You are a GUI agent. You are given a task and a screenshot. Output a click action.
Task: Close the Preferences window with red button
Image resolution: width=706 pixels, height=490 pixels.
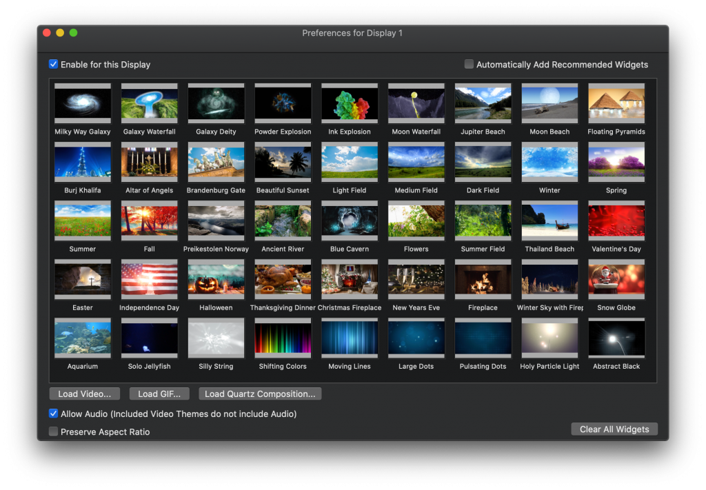pyautogui.click(x=46, y=33)
